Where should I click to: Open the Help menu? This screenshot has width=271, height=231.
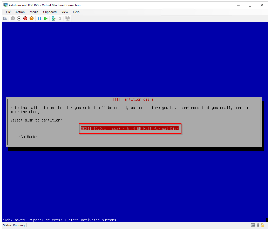tap(76, 12)
